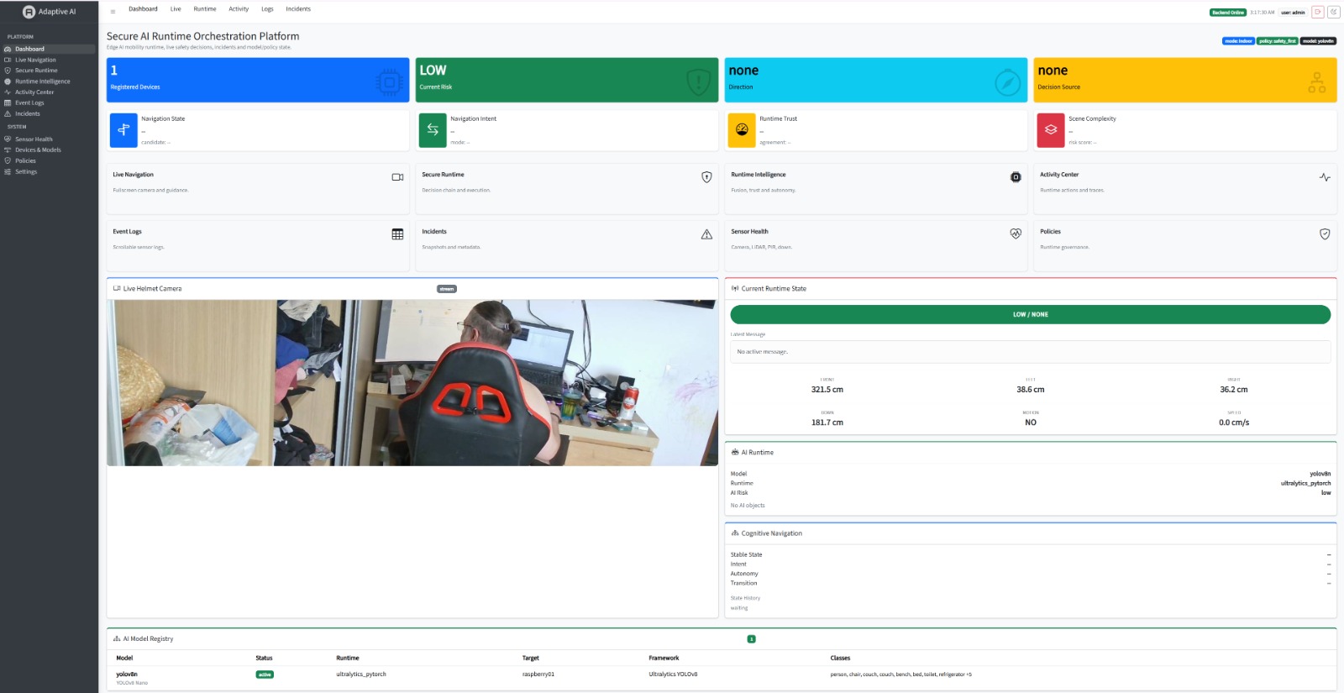This screenshot has height=693, width=1344.
Task: Select Dashboard in the left sidebar
Action: (x=49, y=49)
